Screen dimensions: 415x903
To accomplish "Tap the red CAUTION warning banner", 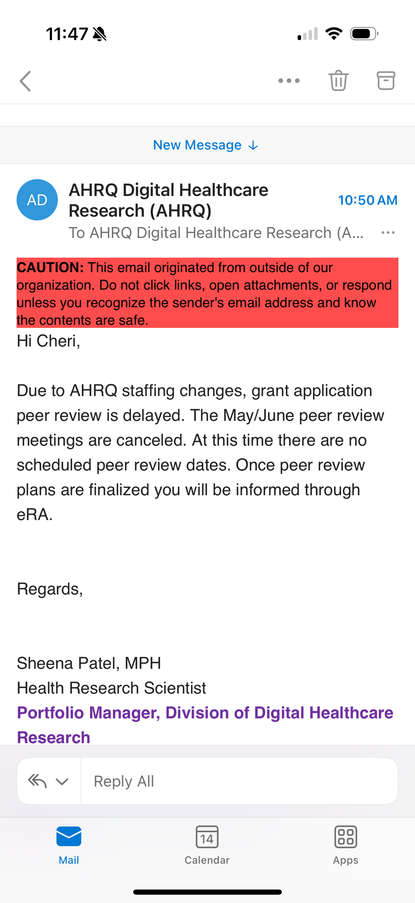I will pos(207,293).
